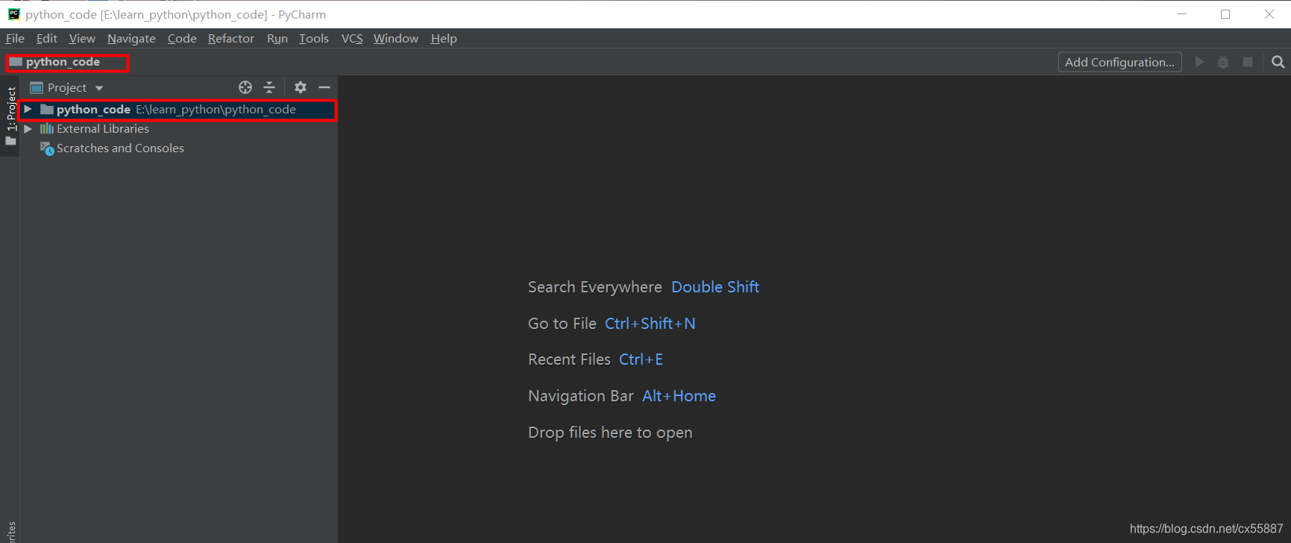The width and height of the screenshot is (1291, 543).
Task: Open Project panel settings gear
Action: click(x=301, y=87)
